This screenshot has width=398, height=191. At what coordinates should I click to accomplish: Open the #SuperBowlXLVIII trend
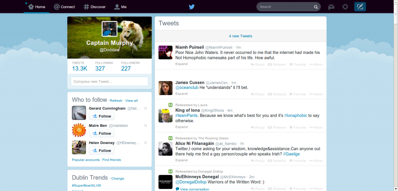(86, 186)
